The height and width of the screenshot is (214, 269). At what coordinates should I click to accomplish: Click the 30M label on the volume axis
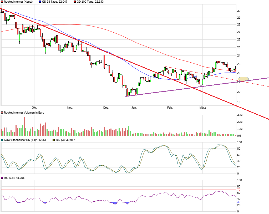240,115
